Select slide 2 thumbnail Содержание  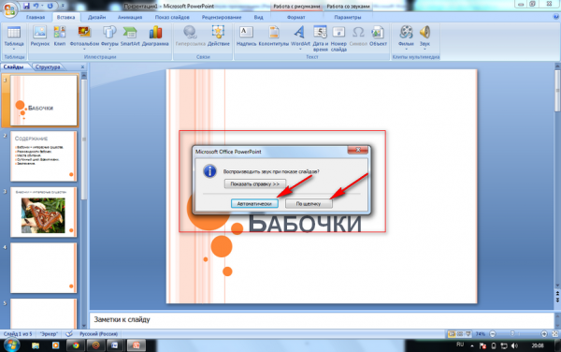(44, 156)
